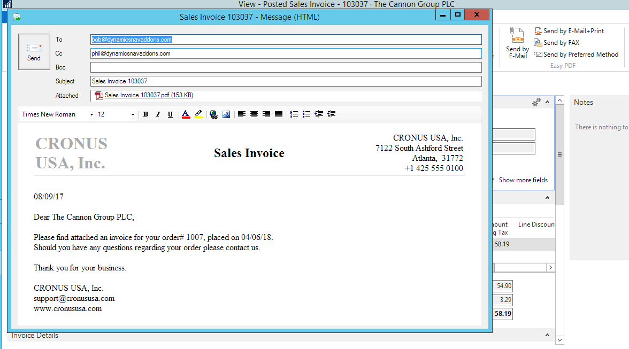
Task: Click www.cronususa.com in the signature
Action: pos(68,309)
